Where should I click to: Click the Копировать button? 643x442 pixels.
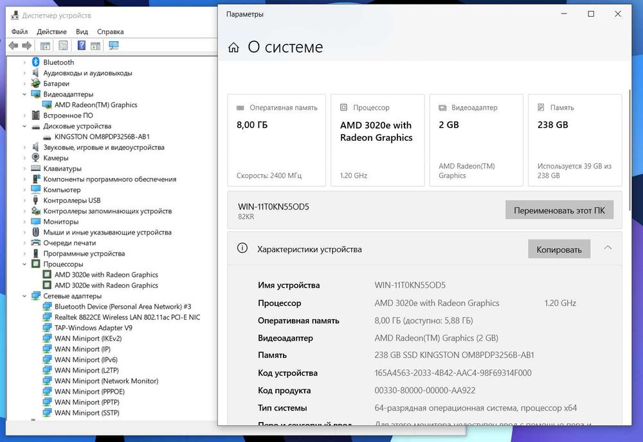coord(559,249)
